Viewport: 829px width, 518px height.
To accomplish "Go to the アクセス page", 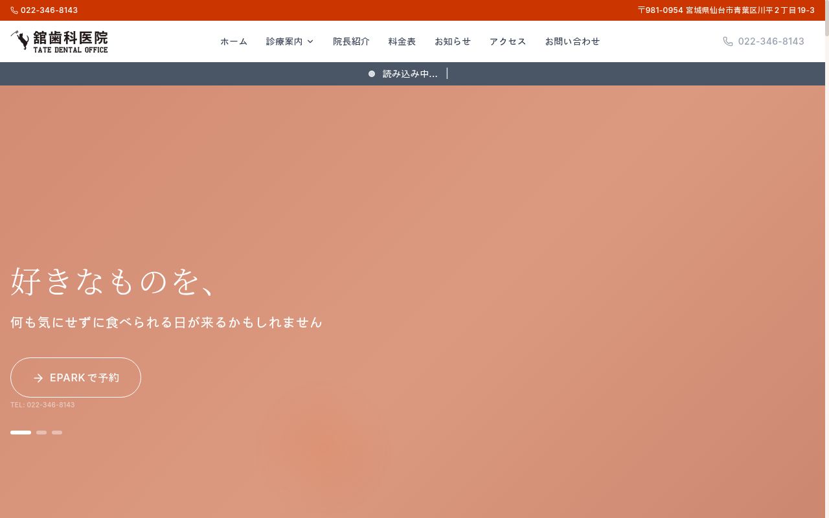I will coord(508,41).
